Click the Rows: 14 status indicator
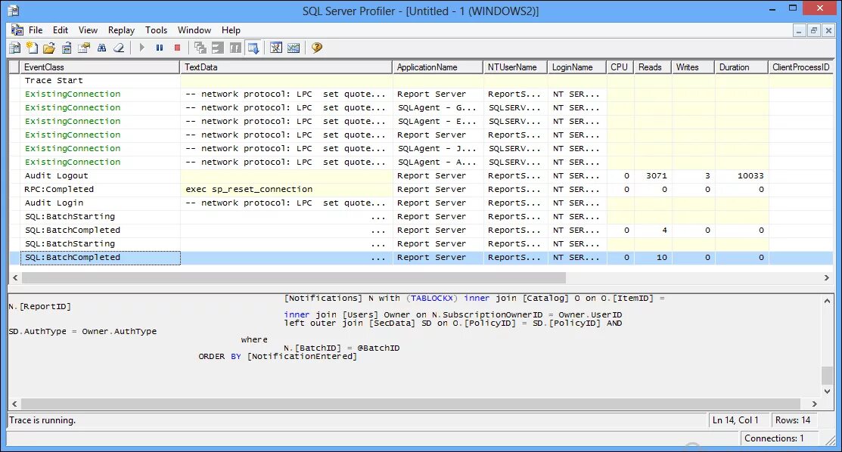Image resolution: width=842 pixels, height=452 pixels. pos(793,420)
